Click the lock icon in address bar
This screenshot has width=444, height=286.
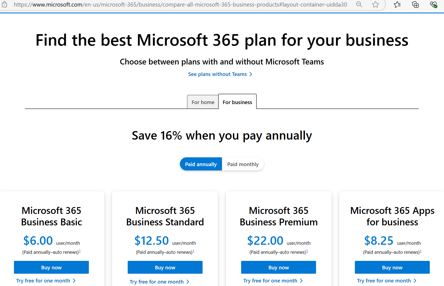click(x=4, y=4)
